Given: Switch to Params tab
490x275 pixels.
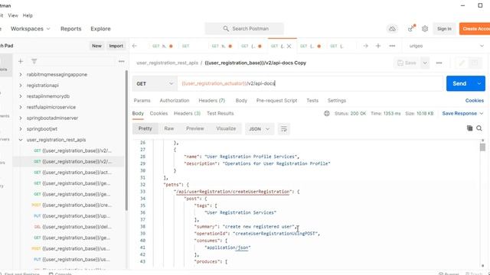Looking at the screenshot, I should coord(142,101).
